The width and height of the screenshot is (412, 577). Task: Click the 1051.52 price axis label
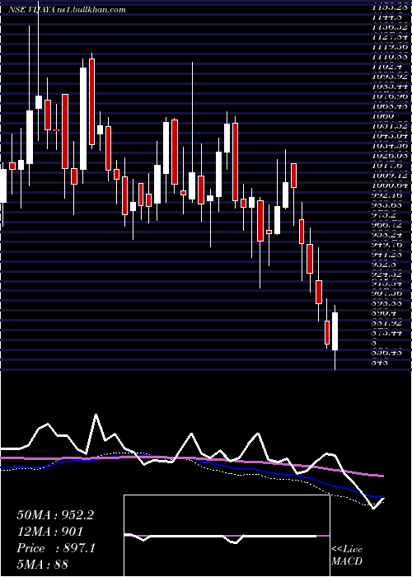coord(389,126)
